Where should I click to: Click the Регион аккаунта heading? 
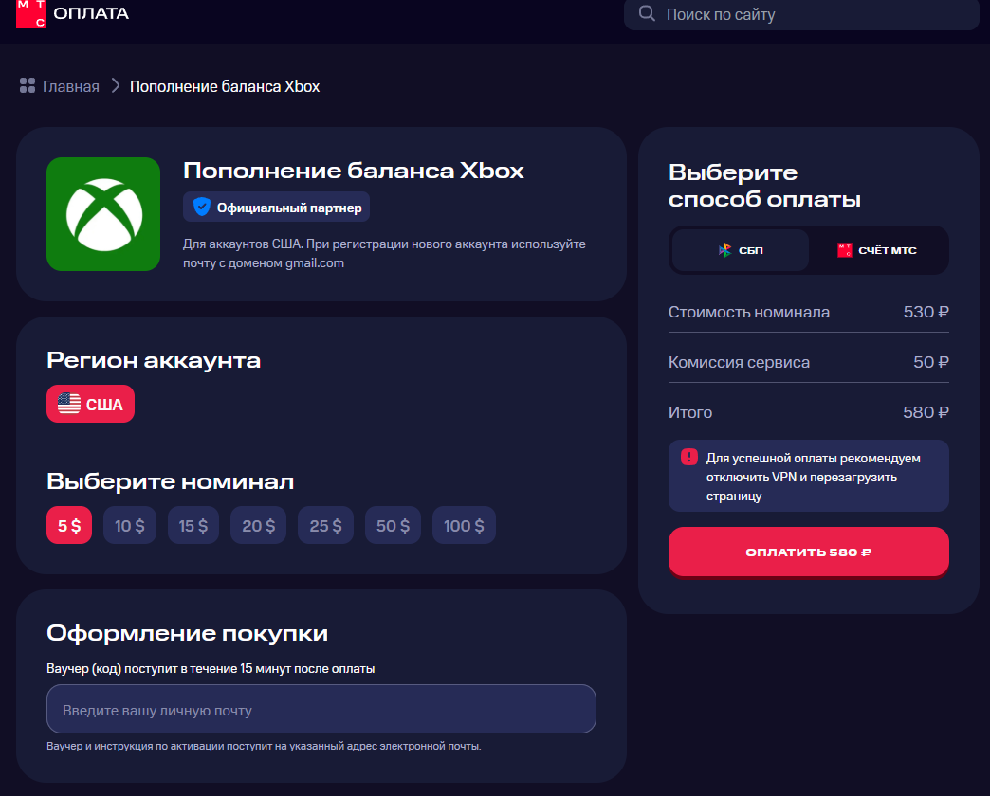[154, 360]
